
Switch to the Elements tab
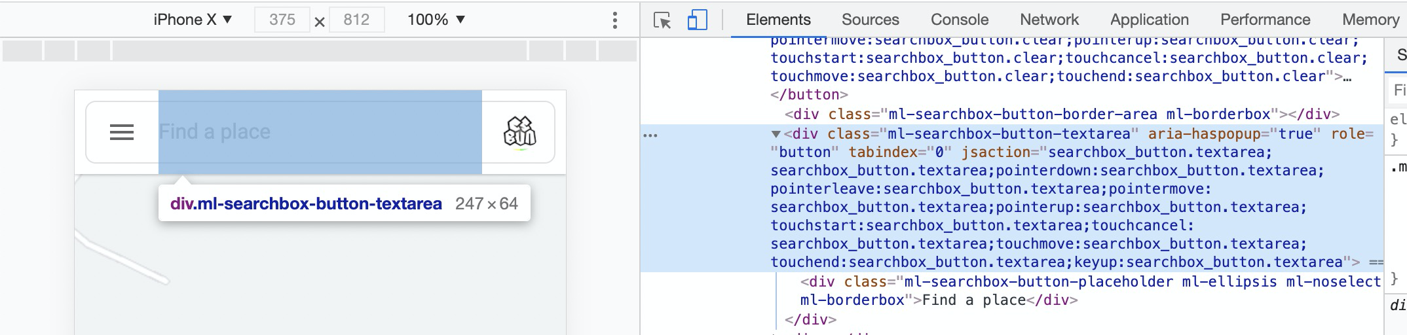778,20
